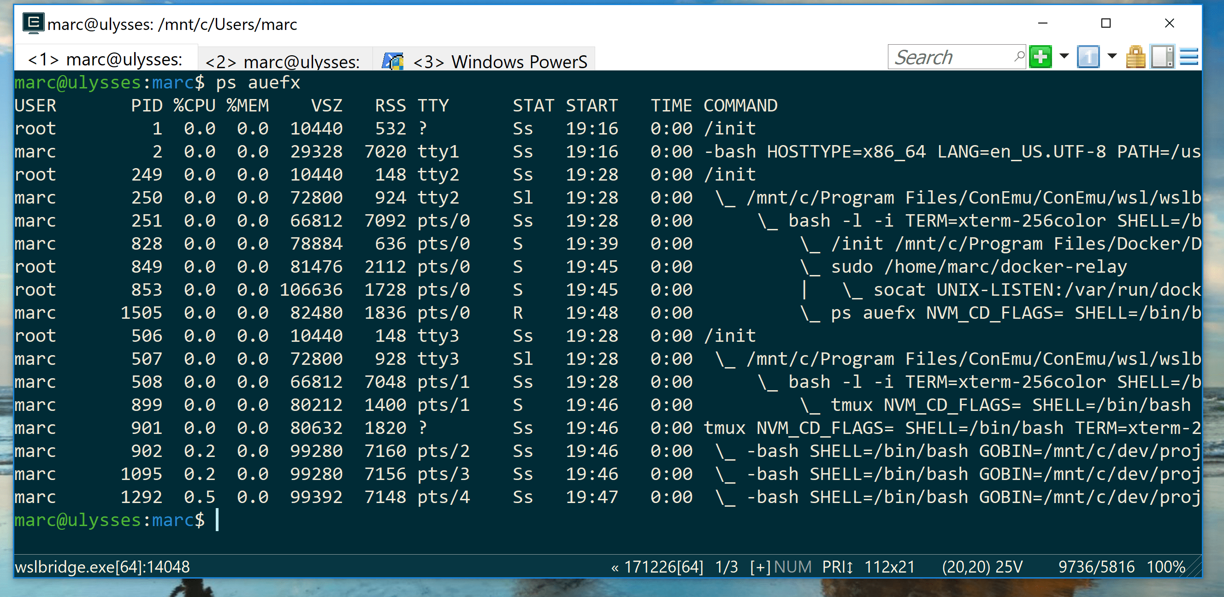Click the active console number icon
This screenshot has height=597, width=1224.
tap(1088, 58)
